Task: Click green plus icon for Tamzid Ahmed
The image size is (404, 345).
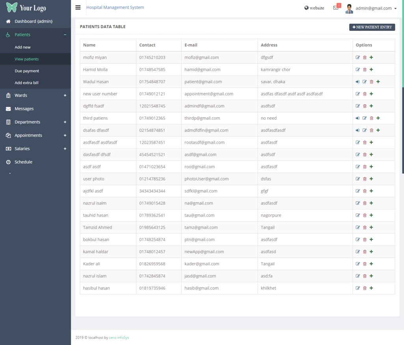Action: [x=371, y=227]
